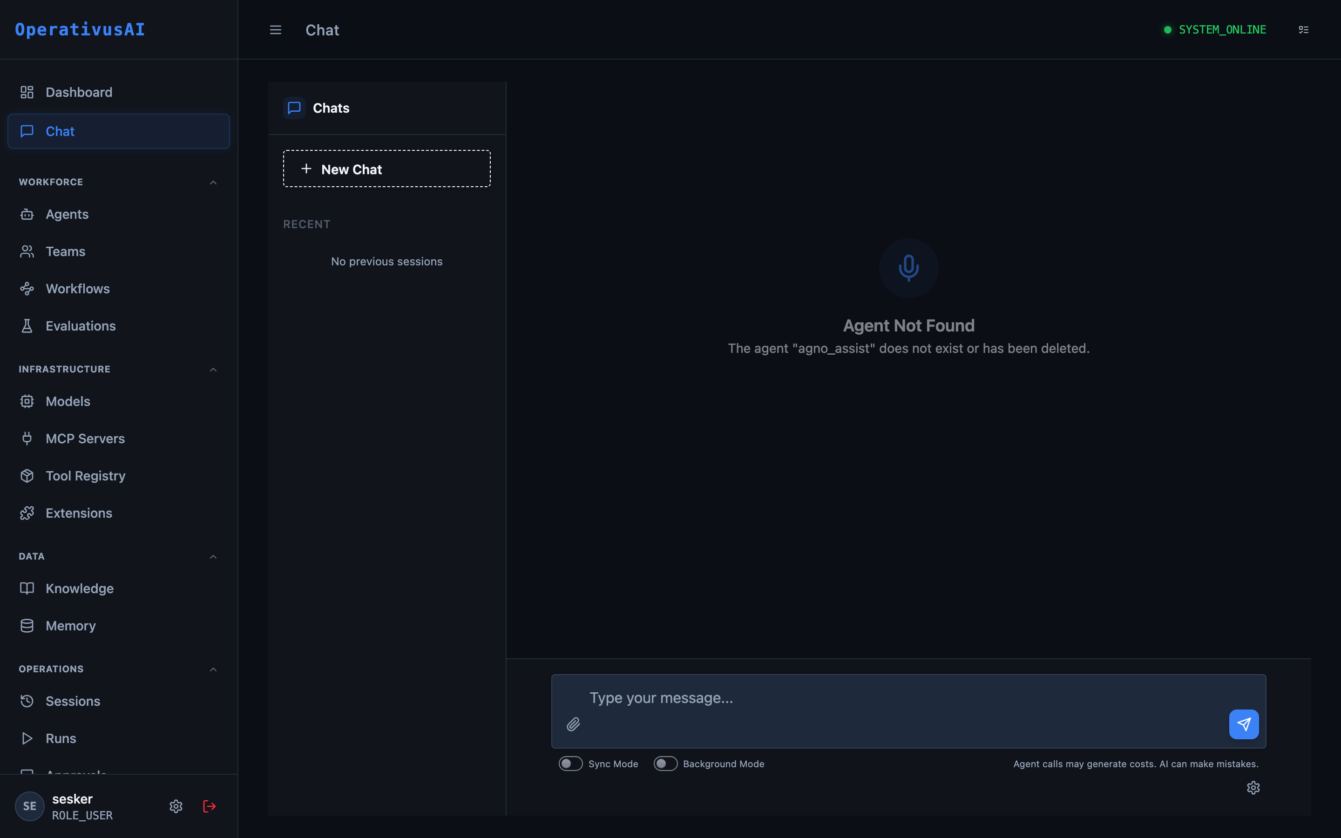This screenshot has width=1341, height=838.
Task: Click the Agent Not Found heading
Action: click(908, 325)
